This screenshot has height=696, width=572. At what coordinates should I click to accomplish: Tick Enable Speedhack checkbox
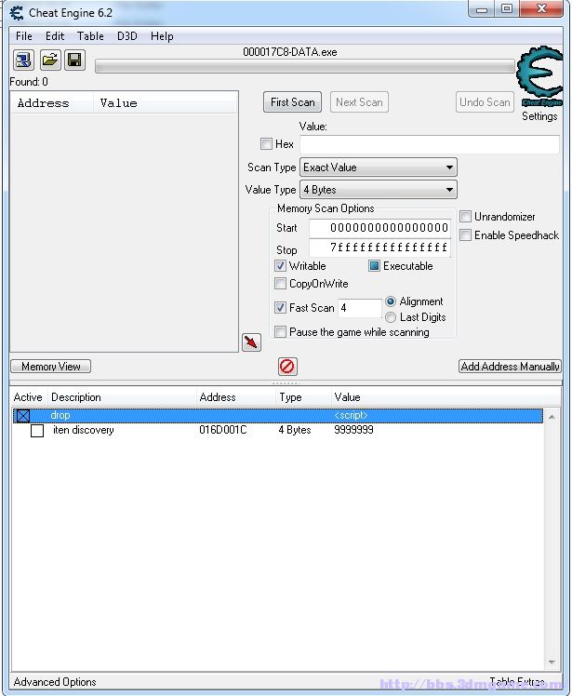465,235
